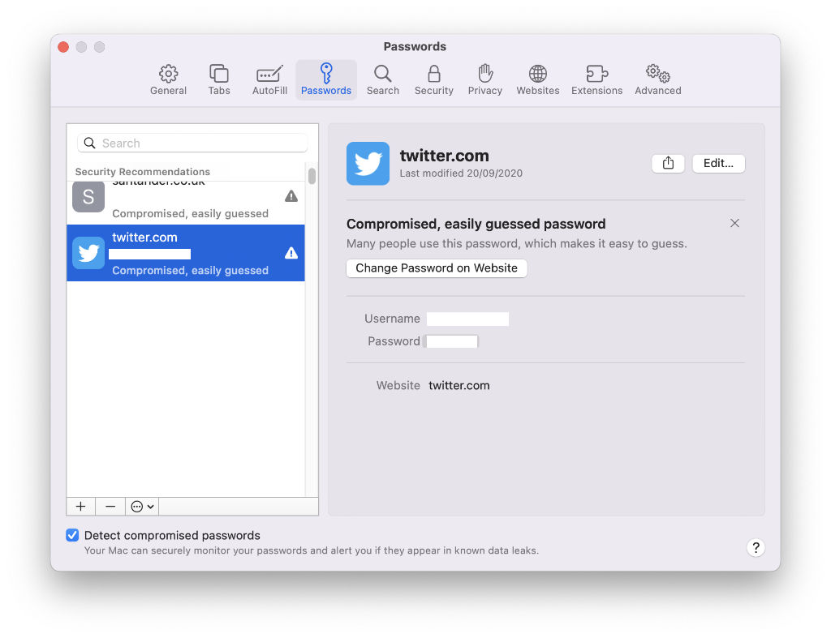The width and height of the screenshot is (831, 638).
Task: Toggle the Detect compromised passwords checkbox
Action: click(x=72, y=535)
